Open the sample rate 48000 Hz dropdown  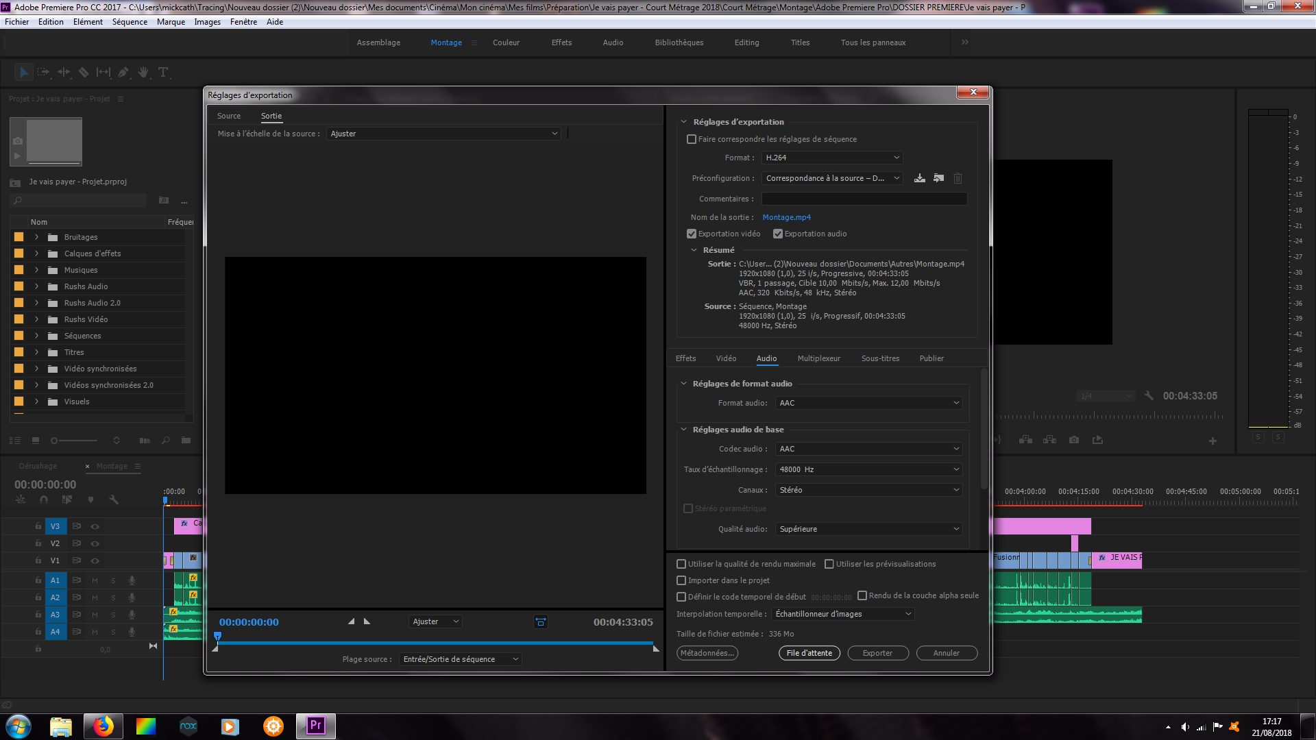pos(869,469)
